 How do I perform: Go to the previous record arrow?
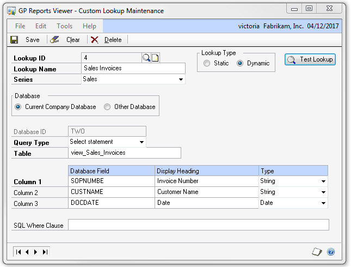click(x=28, y=252)
